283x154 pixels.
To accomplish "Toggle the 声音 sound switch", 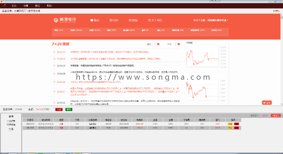I will (177, 44).
